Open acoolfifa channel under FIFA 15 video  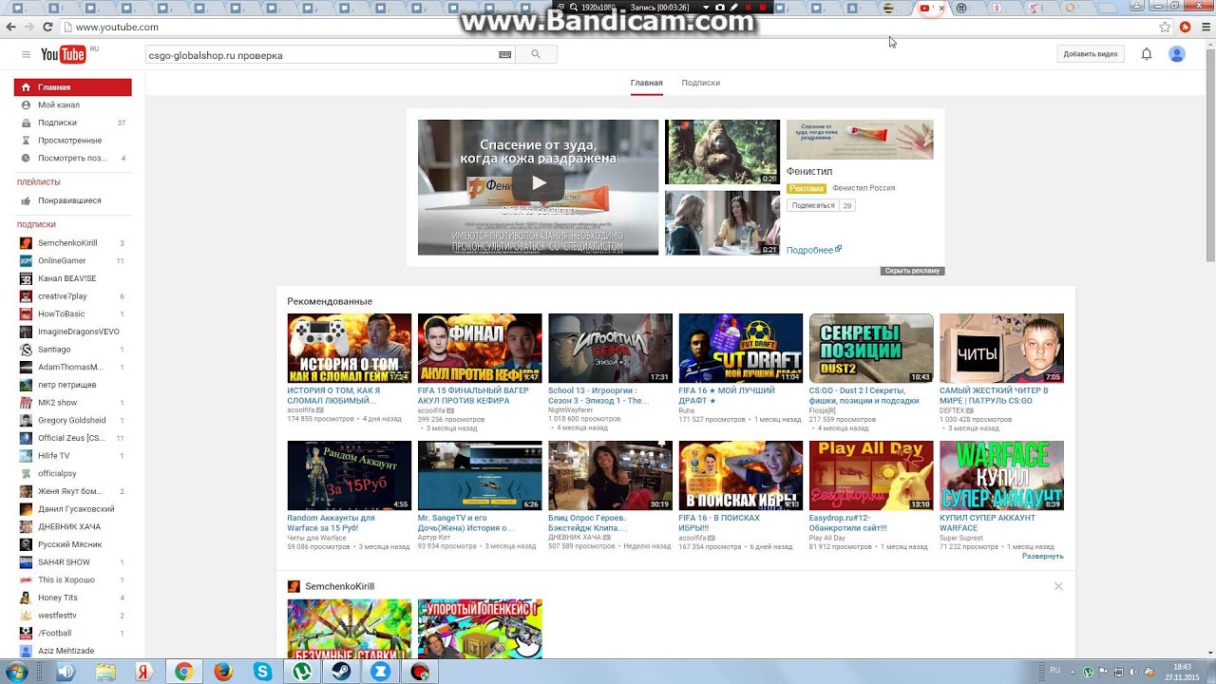pos(431,410)
